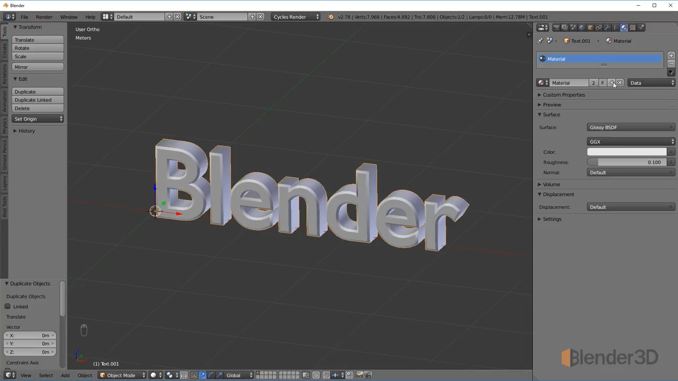Click the Scale button
This screenshot has width=678, height=381.
coord(38,57)
